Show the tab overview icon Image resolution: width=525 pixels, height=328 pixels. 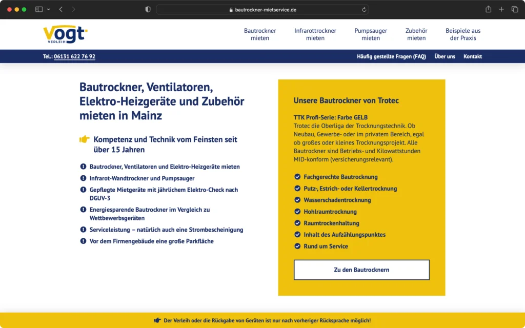[515, 9]
